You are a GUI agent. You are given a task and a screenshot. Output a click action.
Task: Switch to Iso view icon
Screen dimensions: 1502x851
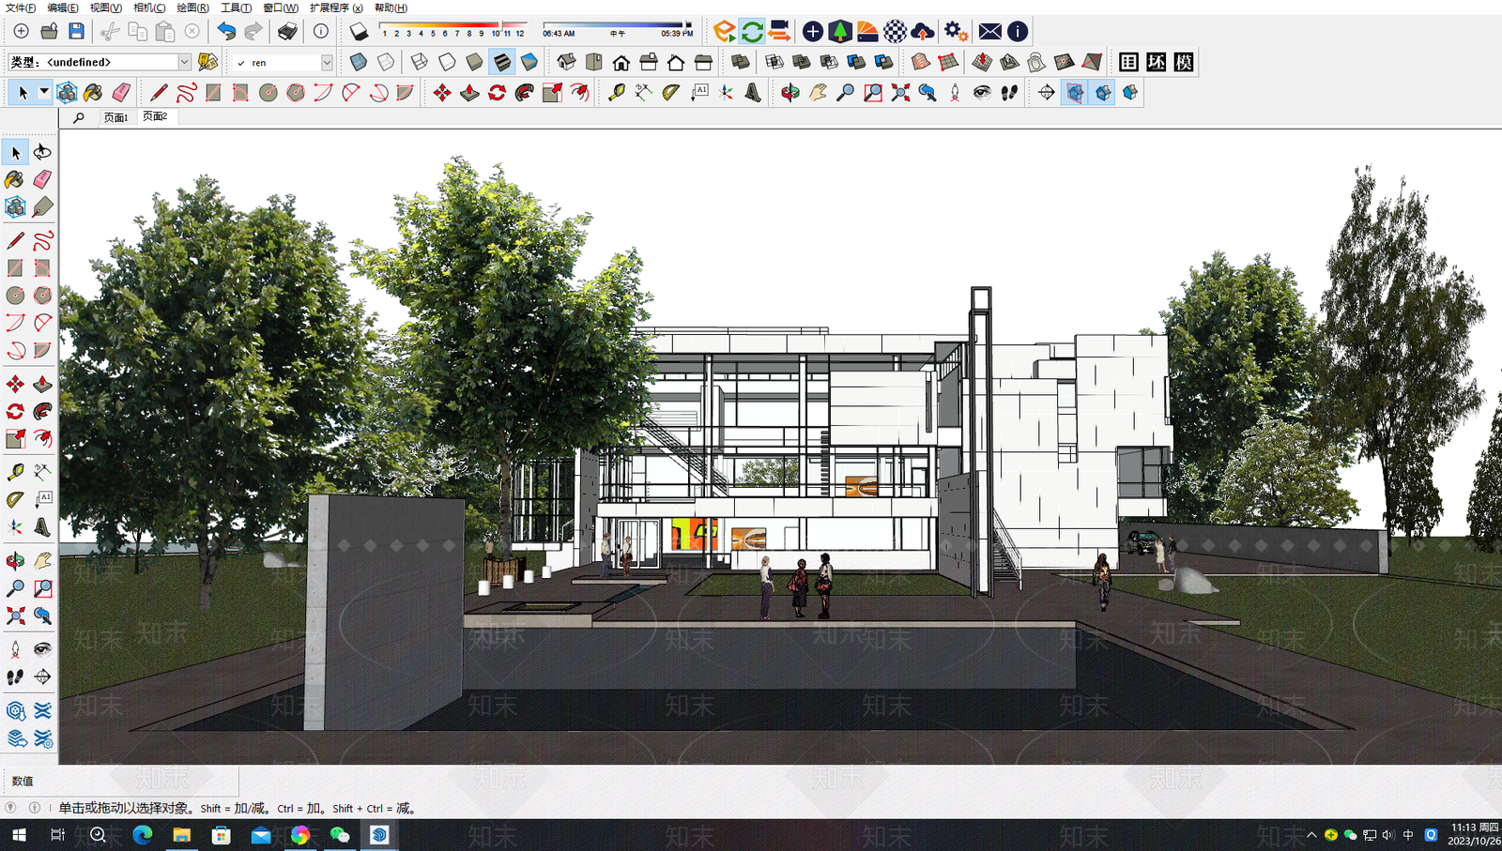click(x=567, y=62)
